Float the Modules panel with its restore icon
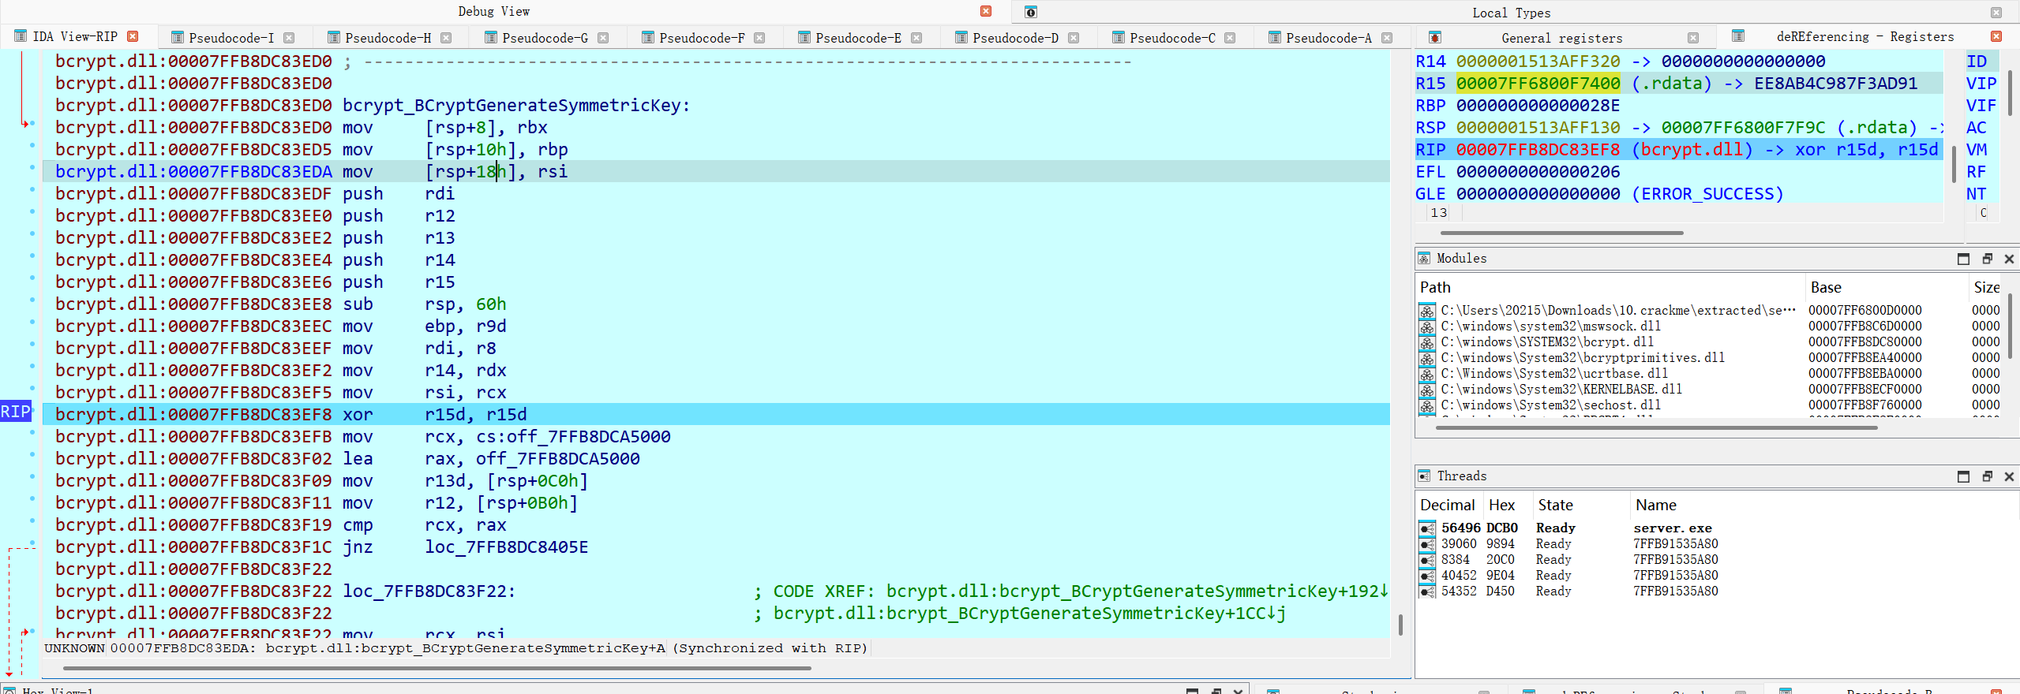 pyautogui.click(x=1987, y=259)
